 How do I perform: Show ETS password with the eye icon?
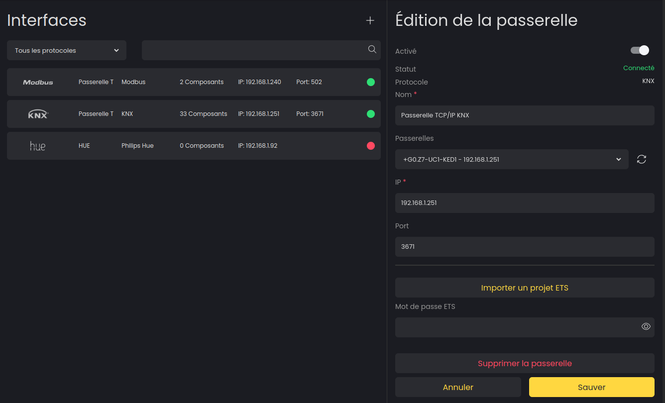pos(646,327)
